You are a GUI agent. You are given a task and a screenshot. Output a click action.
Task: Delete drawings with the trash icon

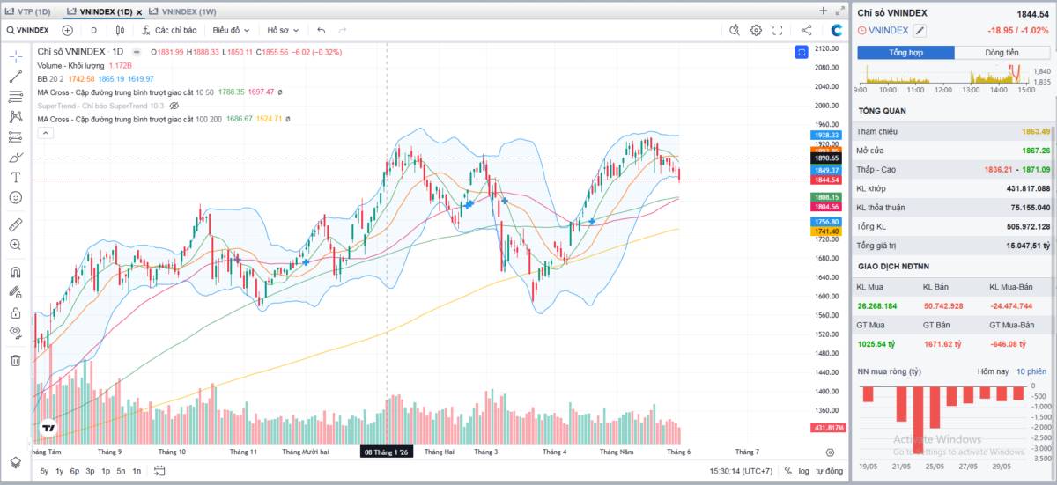(x=16, y=360)
